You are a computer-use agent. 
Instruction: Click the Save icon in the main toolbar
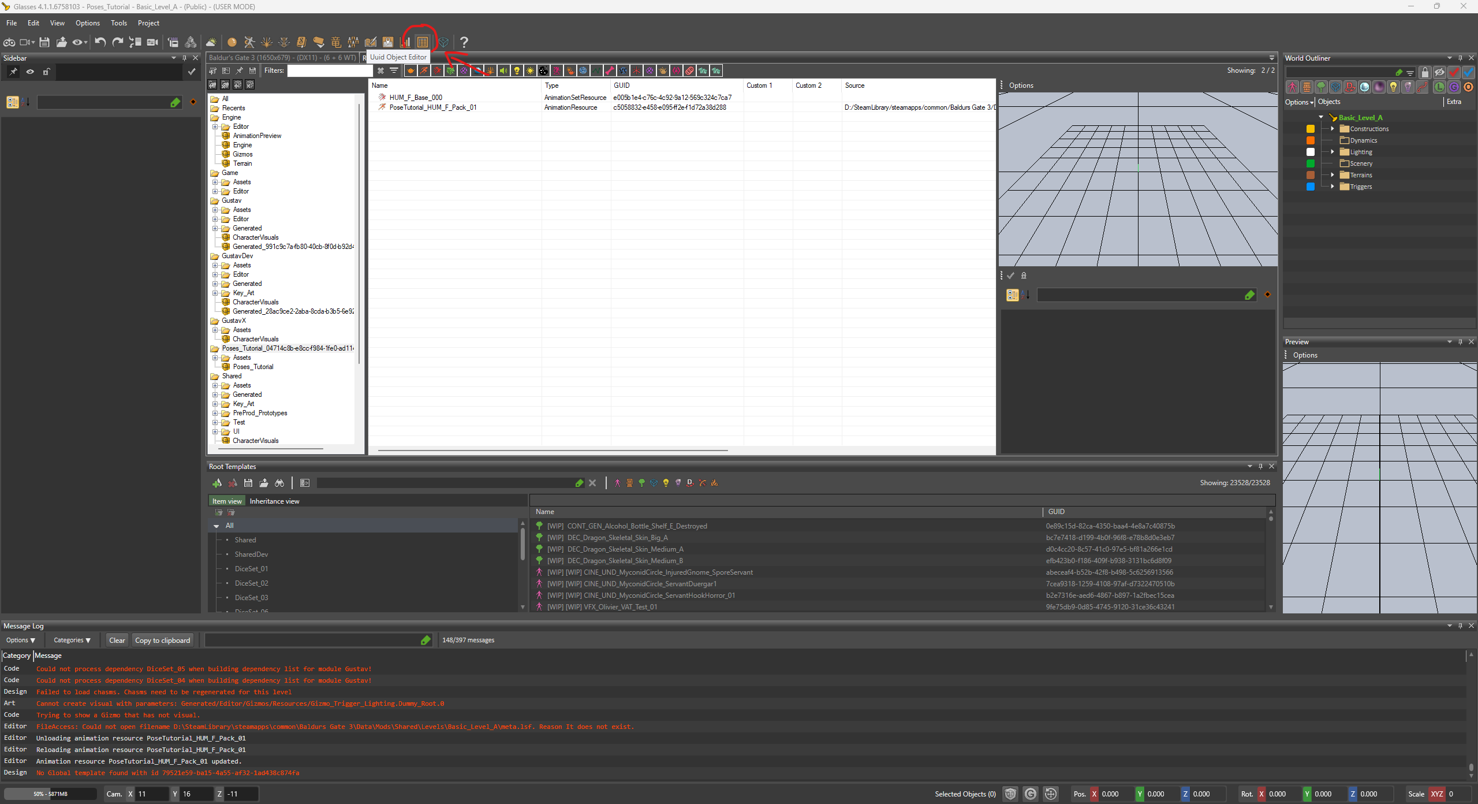(x=44, y=42)
